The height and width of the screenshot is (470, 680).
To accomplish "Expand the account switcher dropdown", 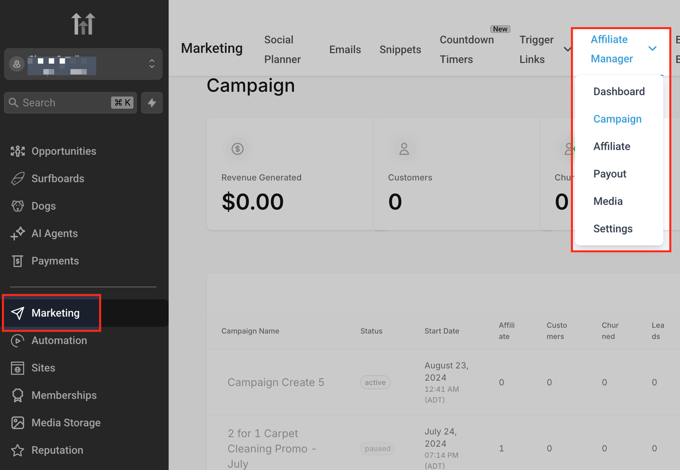I will point(152,64).
